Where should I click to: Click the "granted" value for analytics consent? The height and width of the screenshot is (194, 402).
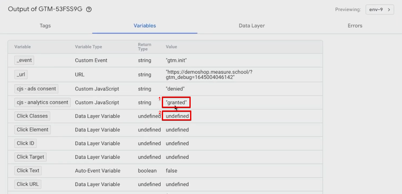coord(176,103)
